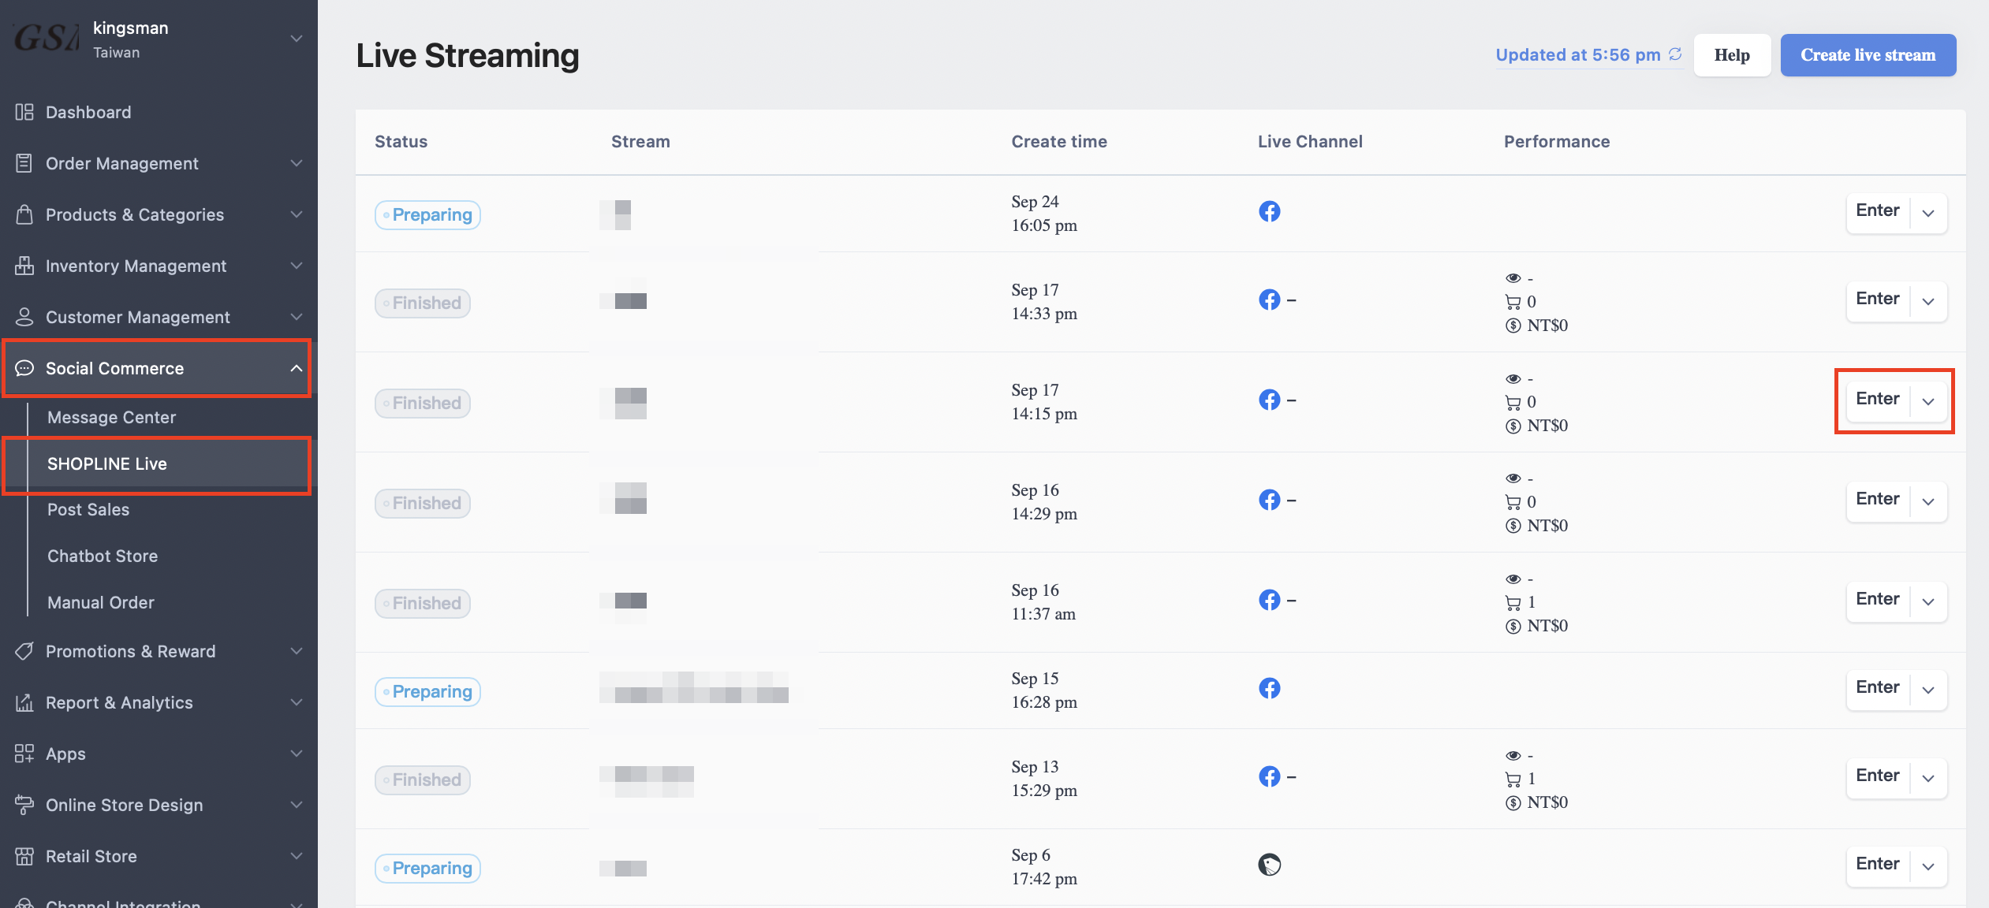Click the views eye icon for Sep 17 14:33 stream
Viewport: 1989px width, 908px height.
1513,278
